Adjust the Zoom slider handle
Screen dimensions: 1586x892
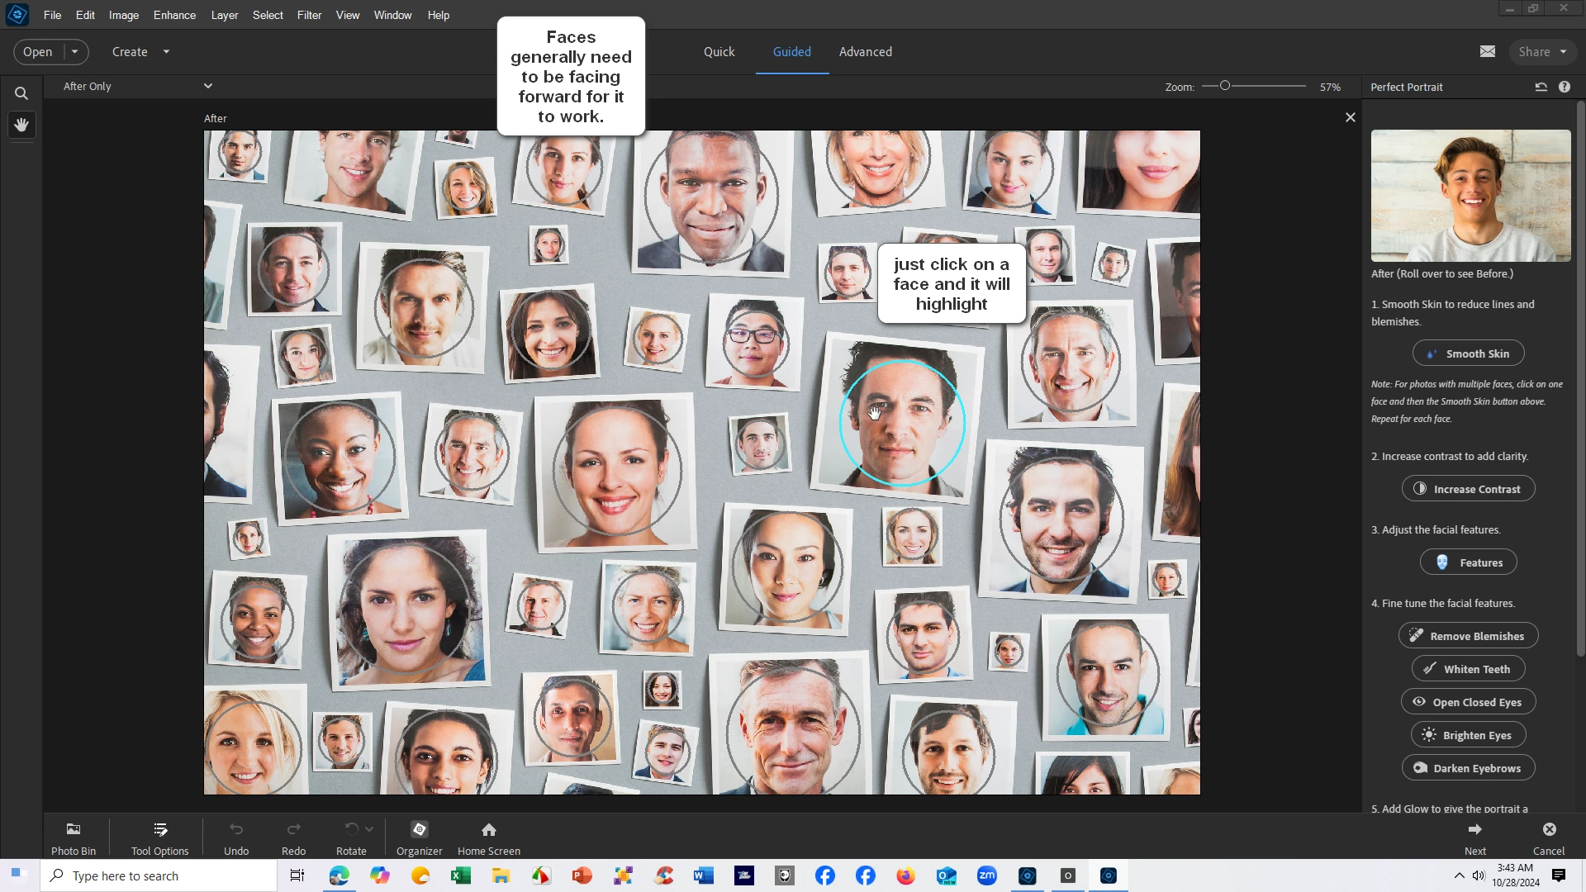[x=1225, y=86]
